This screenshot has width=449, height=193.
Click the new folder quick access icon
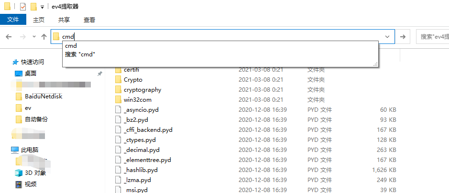tap(33, 7)
